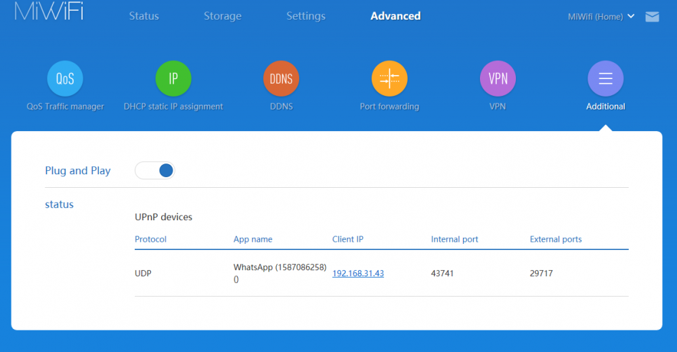Select the Port forwarding icon
677x352 pixels.
pyautogui.click(x=389, y=78)
